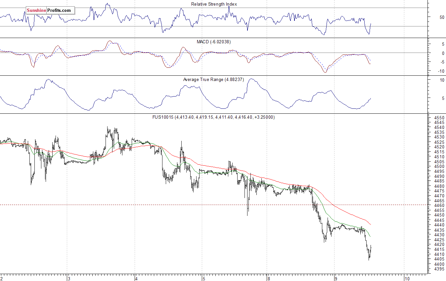Image resolution: width=446 pixels, height=281 pixels.
Task: Click date label 5 on time axis
Action: coord(203,278)
